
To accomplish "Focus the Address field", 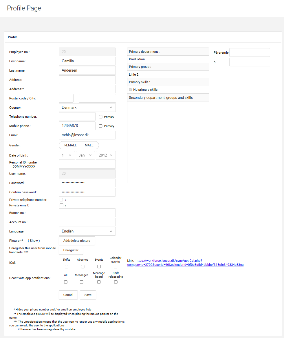I will 87,79.
